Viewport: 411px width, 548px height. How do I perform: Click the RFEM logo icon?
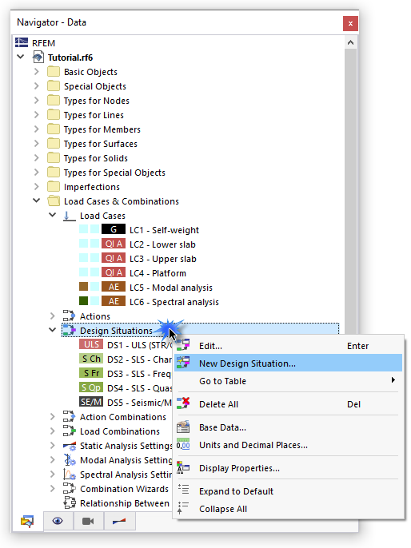(x=22, y=42)
